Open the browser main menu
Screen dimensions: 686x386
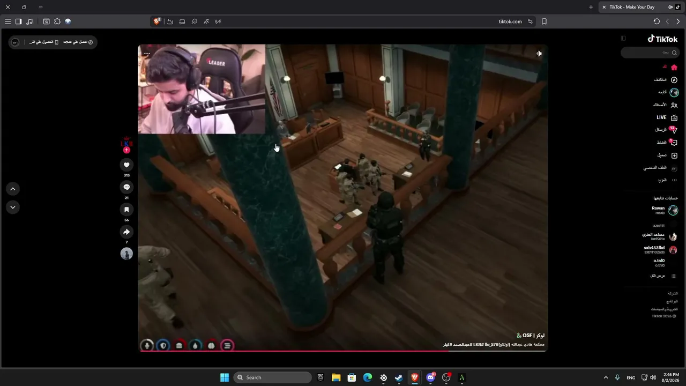click(8, 21)
